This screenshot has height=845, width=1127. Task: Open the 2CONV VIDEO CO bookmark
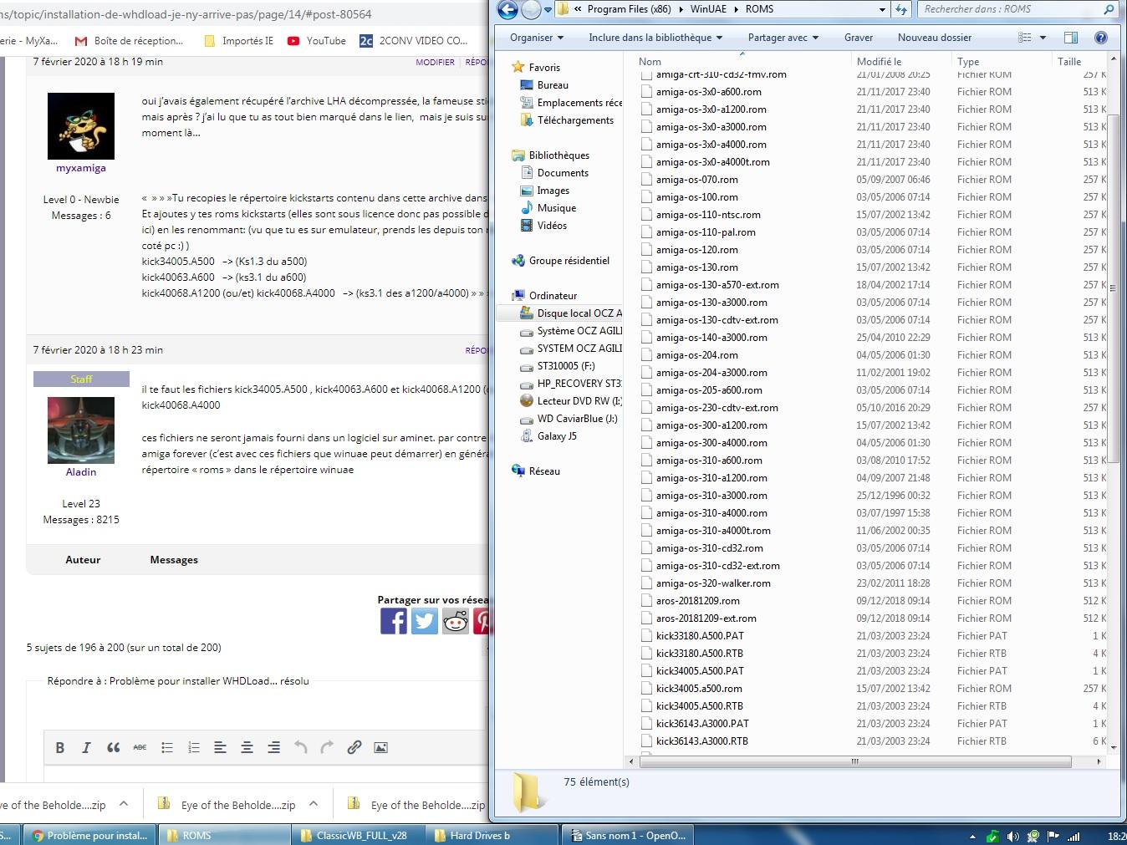coord(413,40)
